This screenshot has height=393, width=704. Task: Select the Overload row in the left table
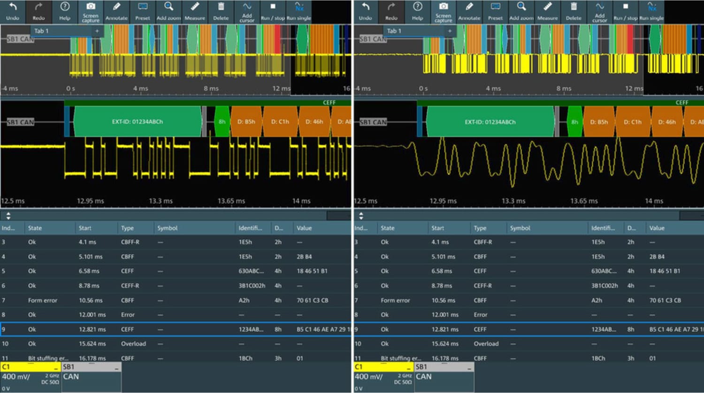pyautogui.click(x=176, y=344)
